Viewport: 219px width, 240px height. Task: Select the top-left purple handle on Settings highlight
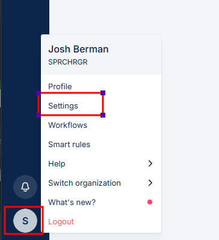pyautogui.click(x=39, y=93)
